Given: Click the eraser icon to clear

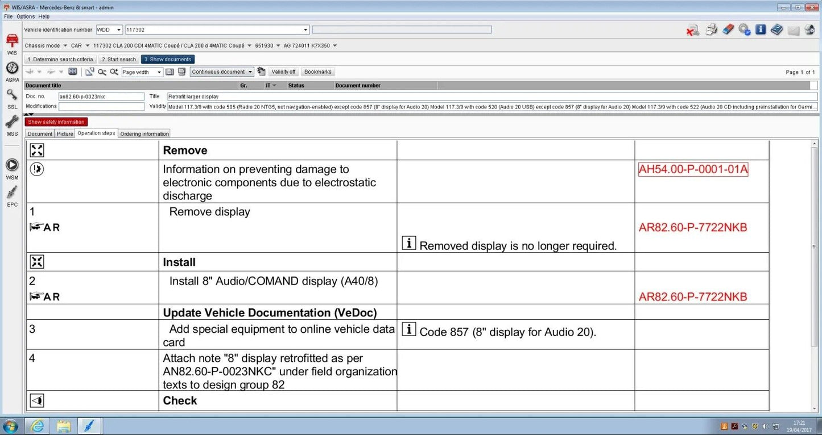Looking at the screenshot, I should [728, 30].
